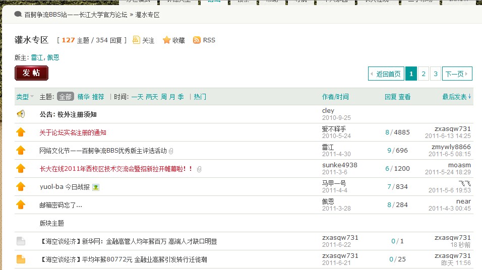Viewport: 482px width, 270px height.
Task: Click the image icon next to yuol-ba 今日战报
Action: point(96,187)
